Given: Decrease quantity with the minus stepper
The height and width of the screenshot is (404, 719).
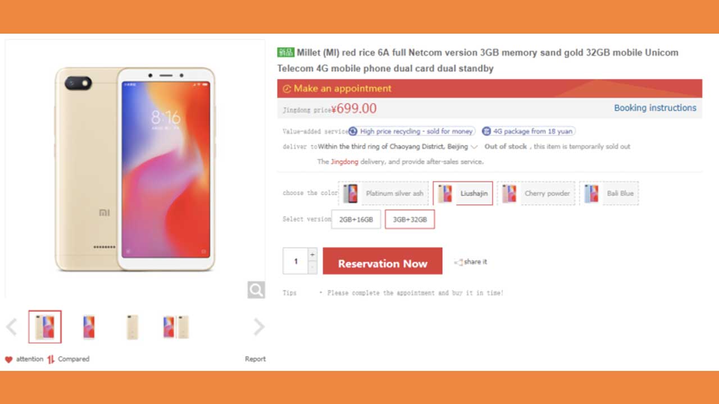Looking at the screenshot, I should coord(313,268).
